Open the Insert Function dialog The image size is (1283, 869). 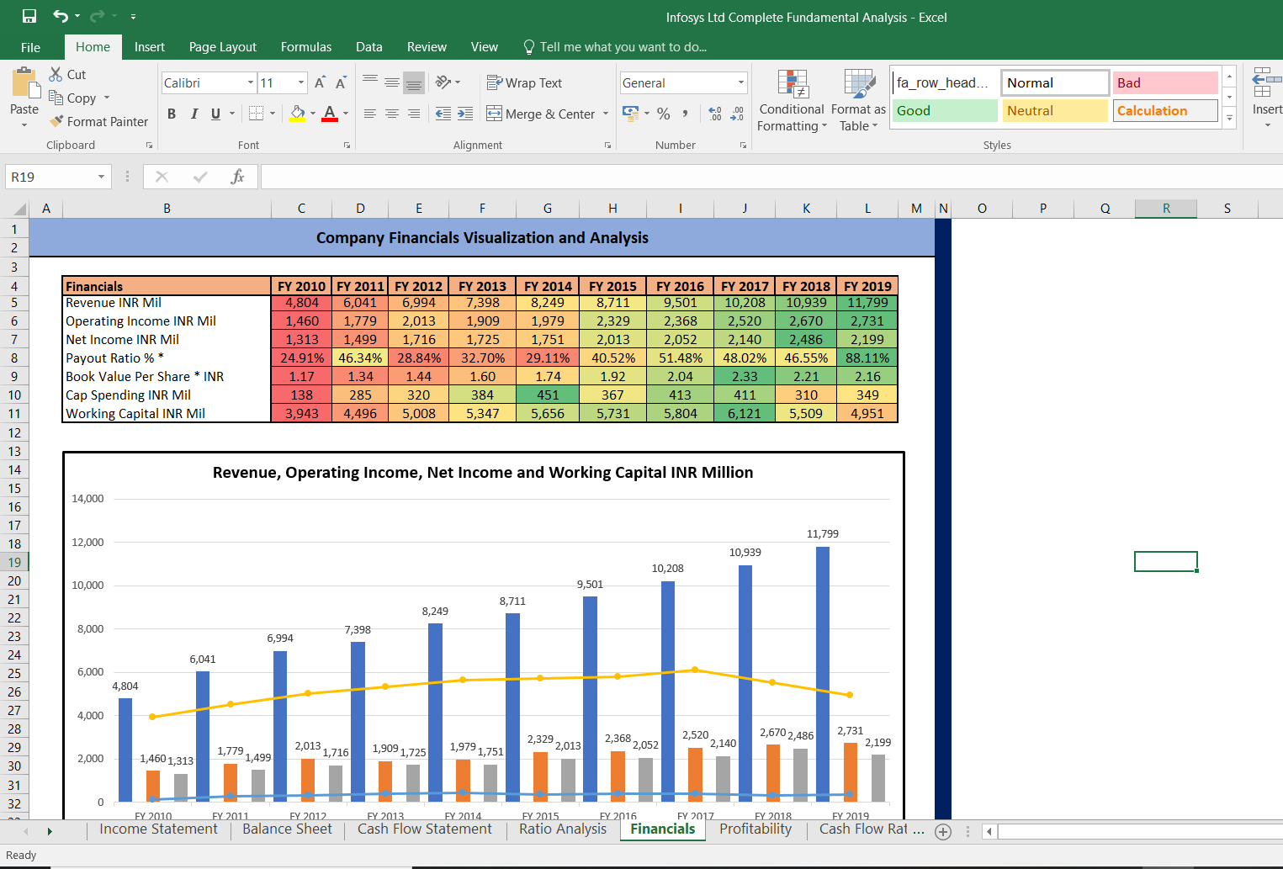238,177
